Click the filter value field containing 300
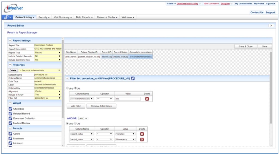 128,99
